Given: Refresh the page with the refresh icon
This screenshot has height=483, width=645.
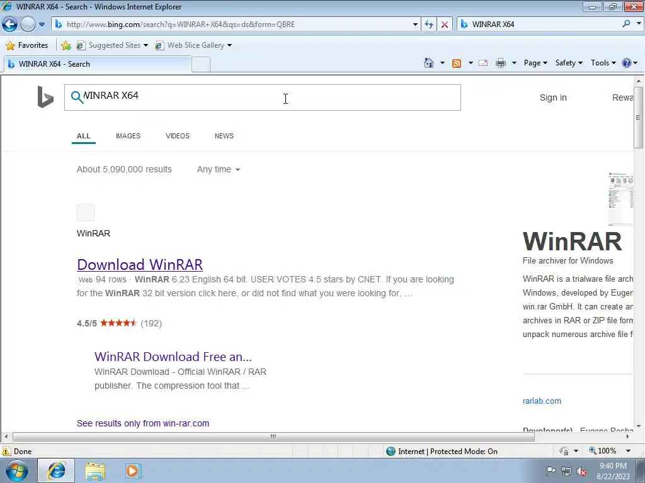Looking at the screenshot, I should tap(429, 25).
